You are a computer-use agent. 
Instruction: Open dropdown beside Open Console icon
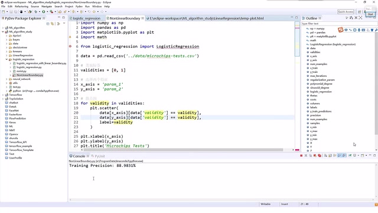pos(366,156)
